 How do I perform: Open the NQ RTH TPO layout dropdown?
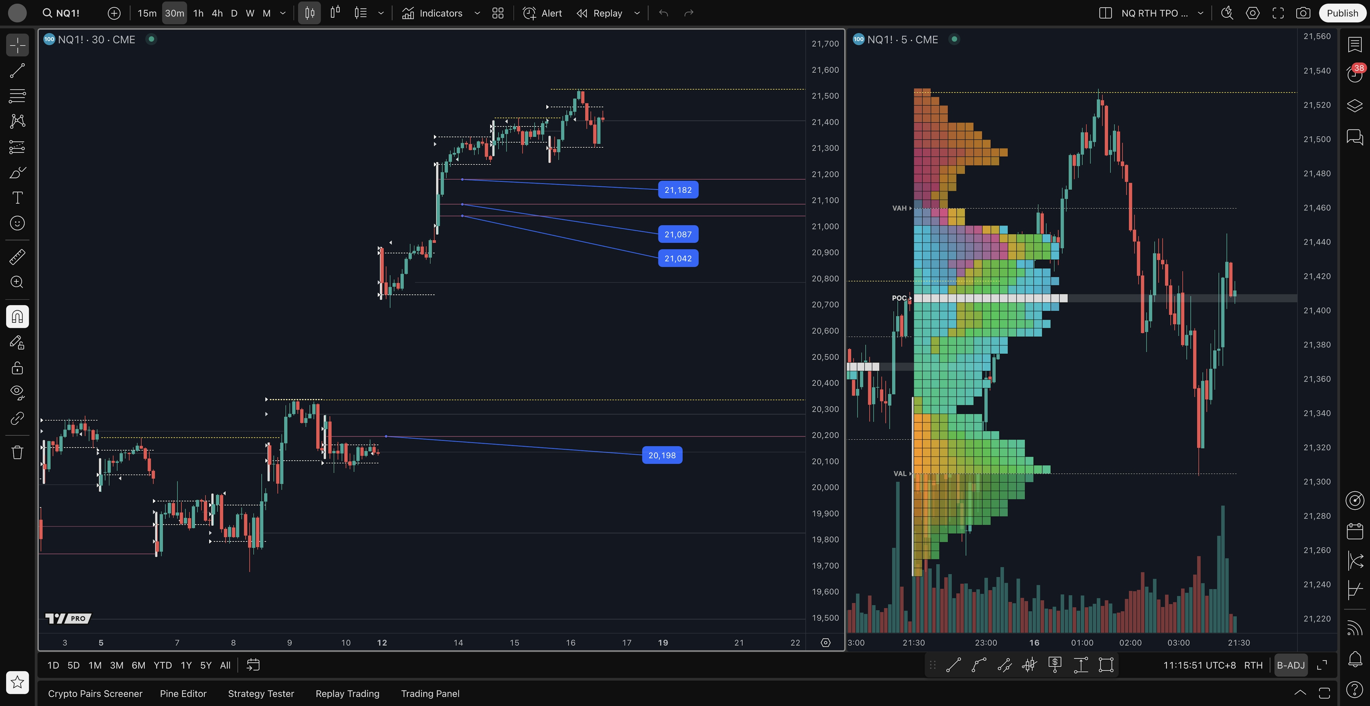click(x=1200, y=13)
